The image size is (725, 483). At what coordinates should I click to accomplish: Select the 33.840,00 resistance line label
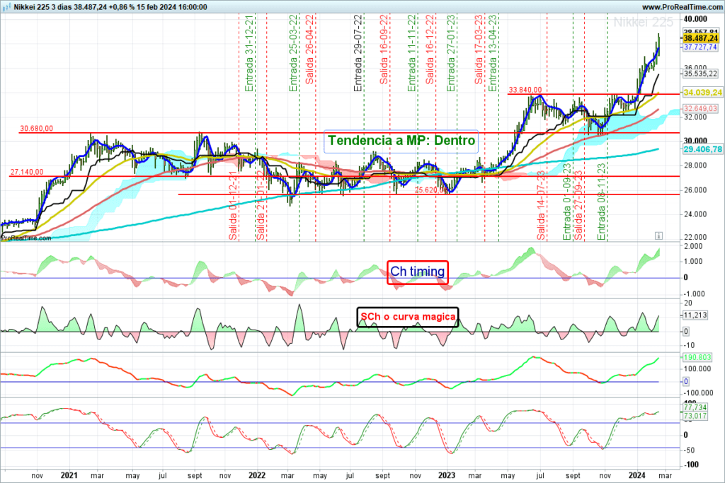point(525,90)
